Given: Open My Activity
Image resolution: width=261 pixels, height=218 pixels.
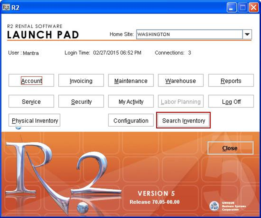Looking at the screenshot, I should [131, 101].
